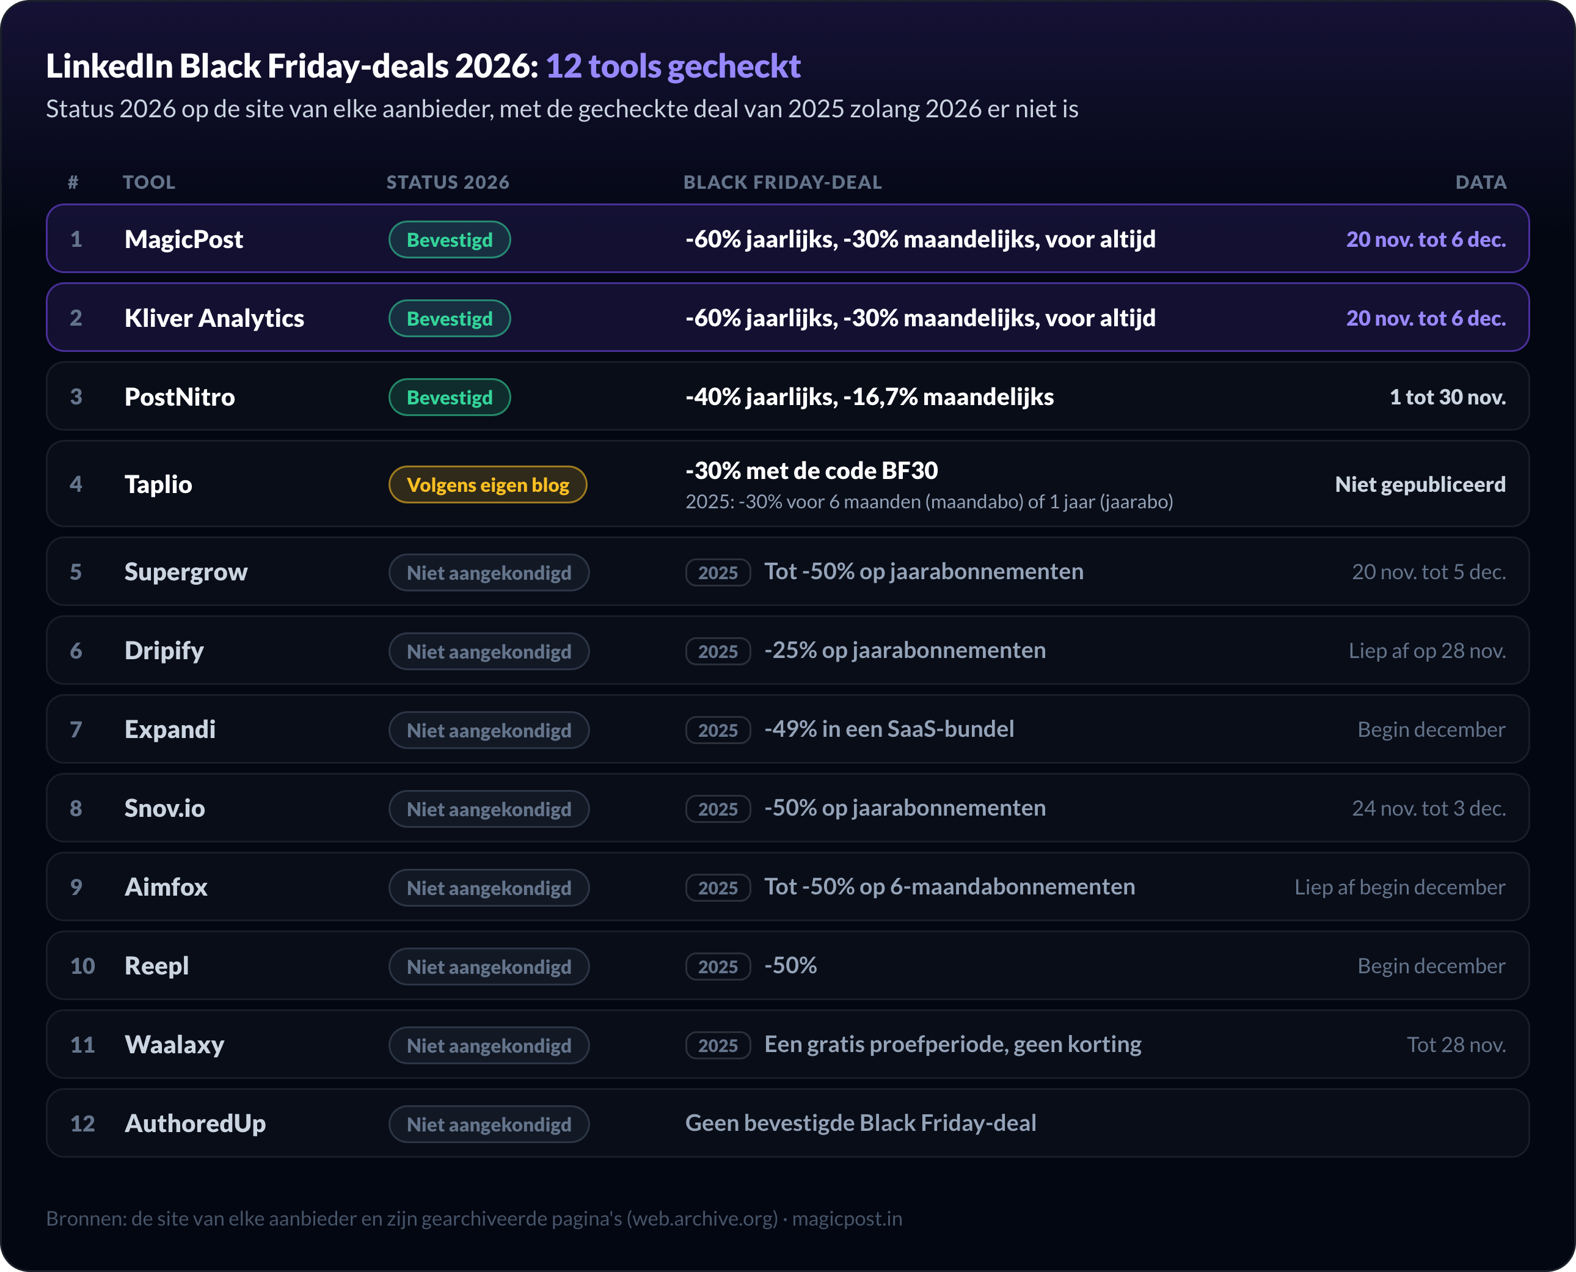Click 'Niet aangekondigd' badge in Supergrow row
The height and width of the screenshot is (1272, 1576).
click(489, 572)
